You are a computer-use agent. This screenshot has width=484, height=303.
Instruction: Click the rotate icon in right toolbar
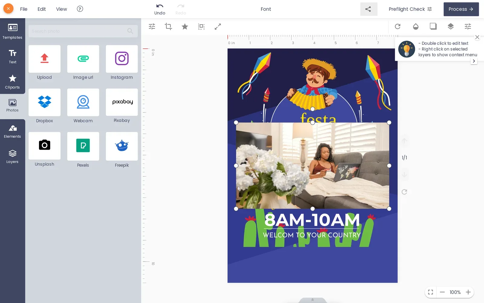point(398,26)
